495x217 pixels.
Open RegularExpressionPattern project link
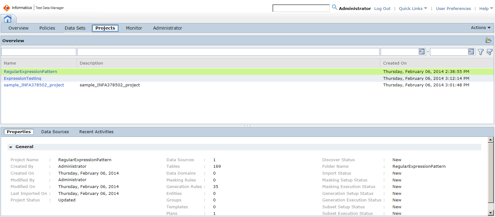pyautogui.click(x=30, y=72)
